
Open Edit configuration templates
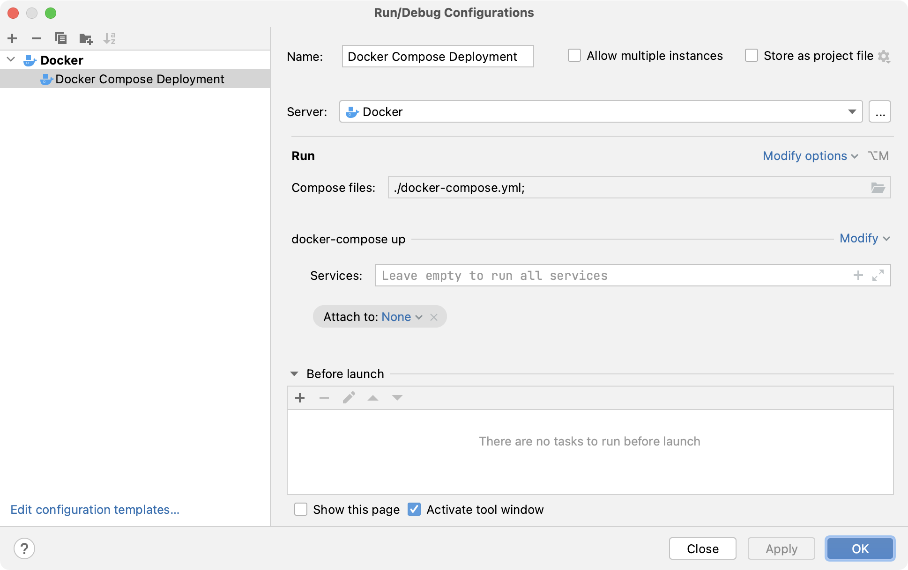[95, 509]
